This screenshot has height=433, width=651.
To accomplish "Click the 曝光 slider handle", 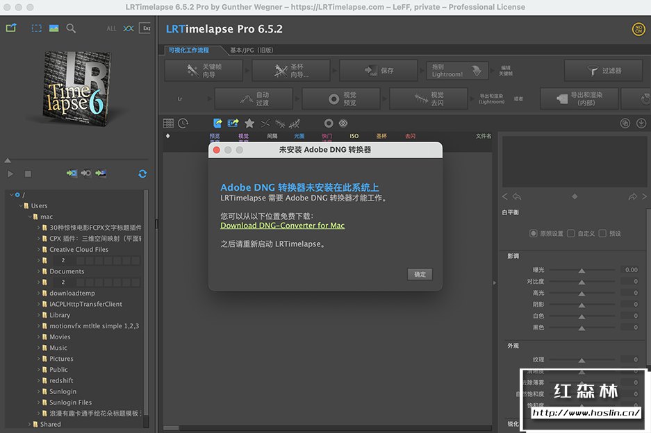I will 582,271.
